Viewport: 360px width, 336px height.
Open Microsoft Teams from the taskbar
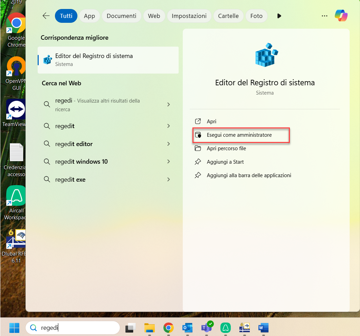pos(207,328)
